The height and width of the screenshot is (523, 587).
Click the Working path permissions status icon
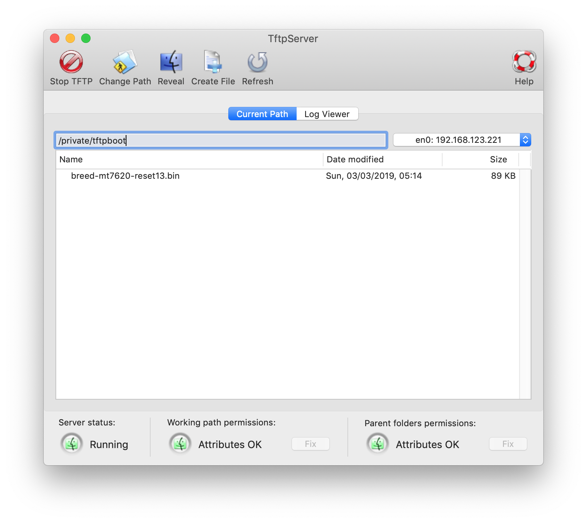point(180,444)
